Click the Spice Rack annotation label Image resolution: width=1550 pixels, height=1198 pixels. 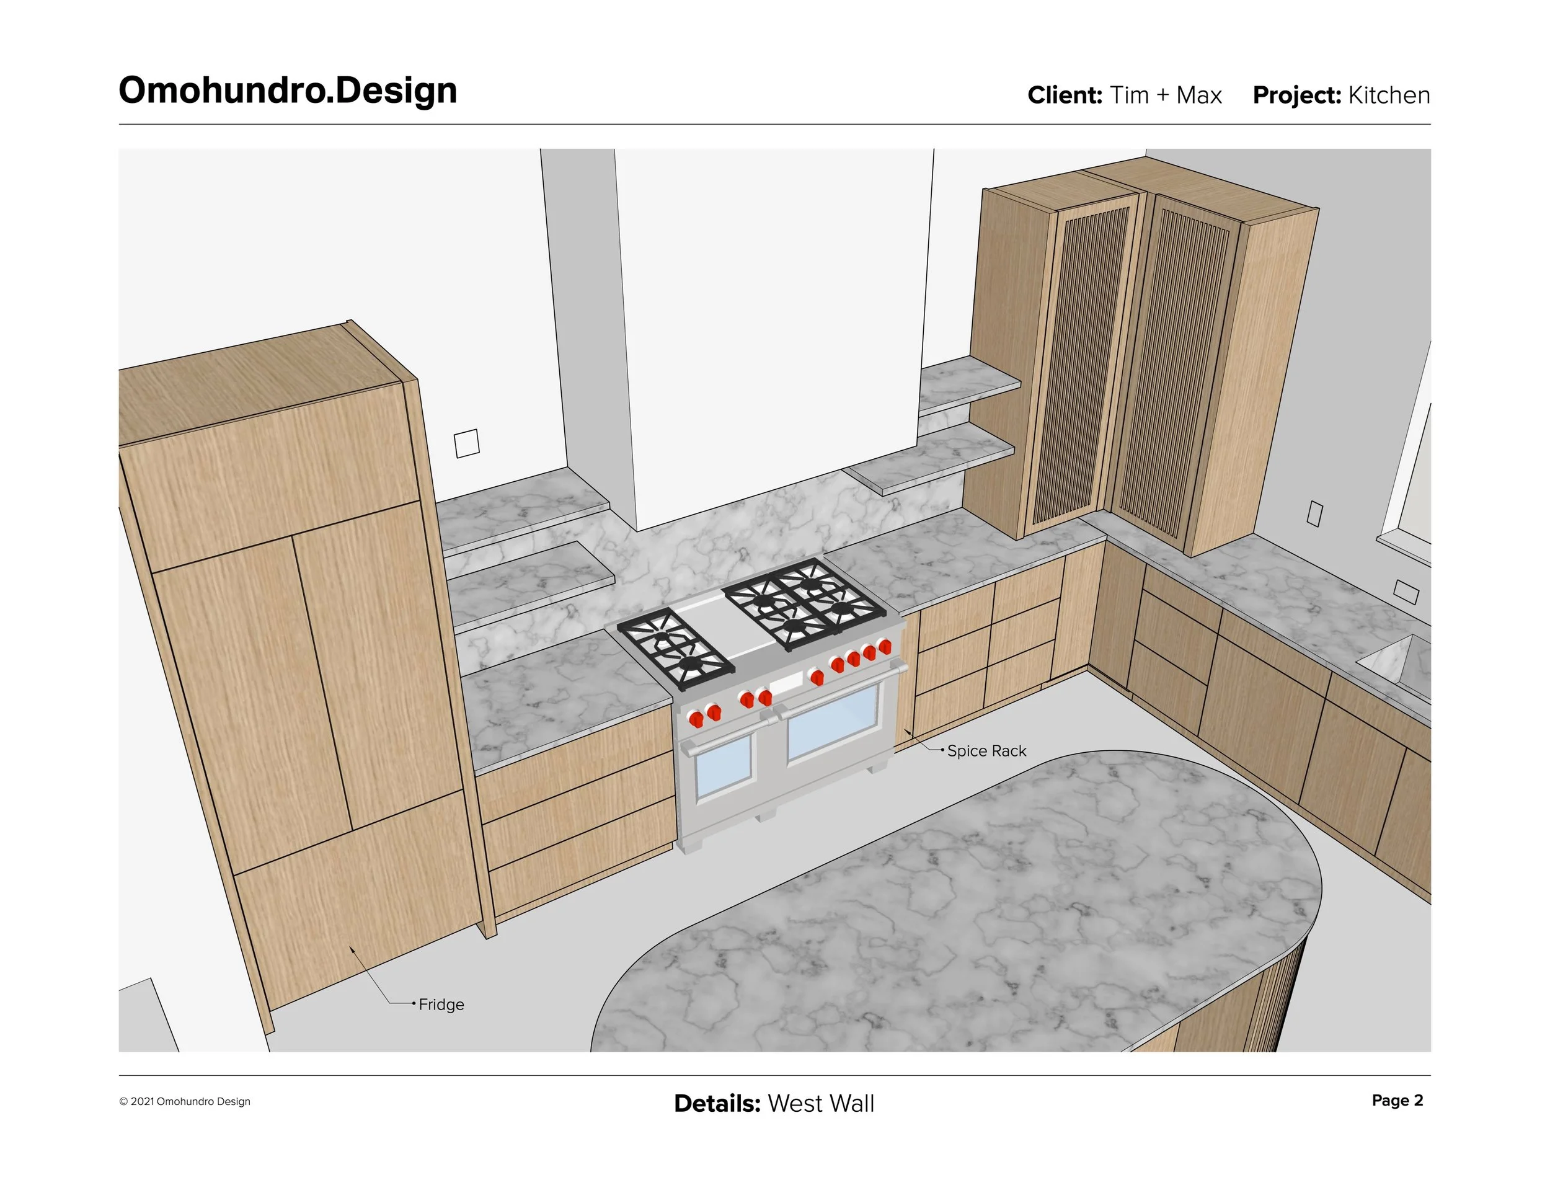click(986, 751)
